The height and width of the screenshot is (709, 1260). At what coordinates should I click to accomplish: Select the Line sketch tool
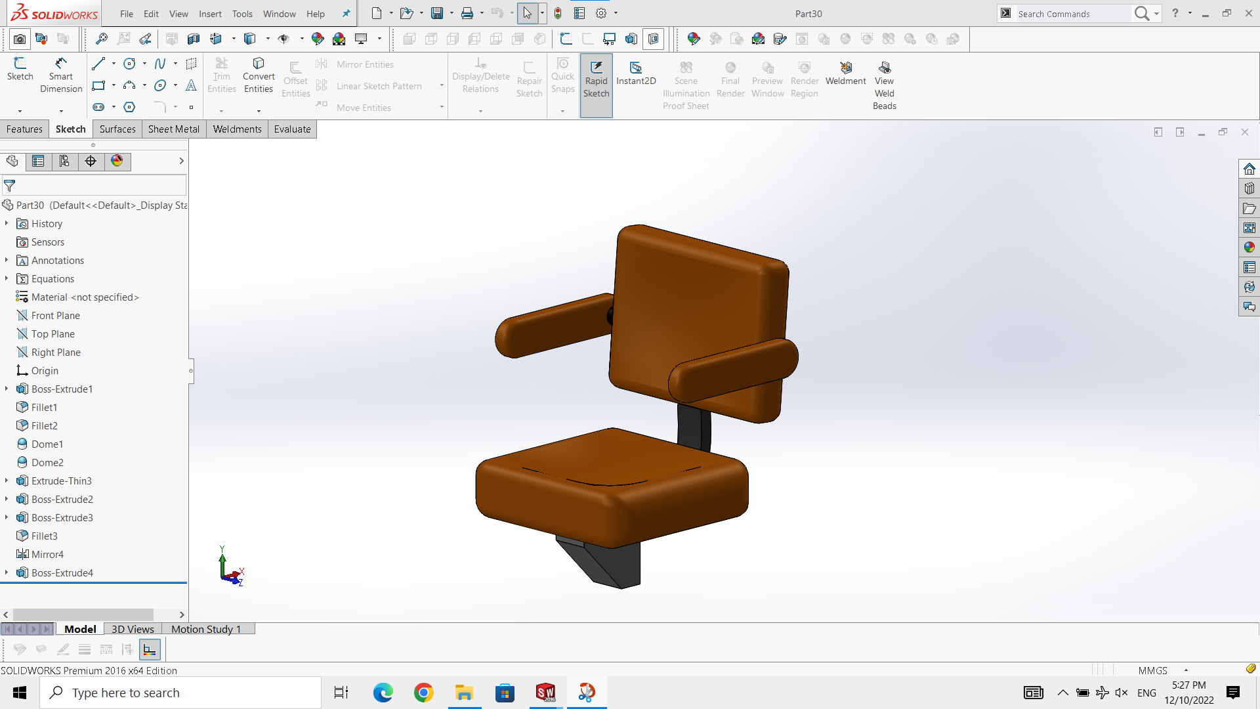coord(98,64)
